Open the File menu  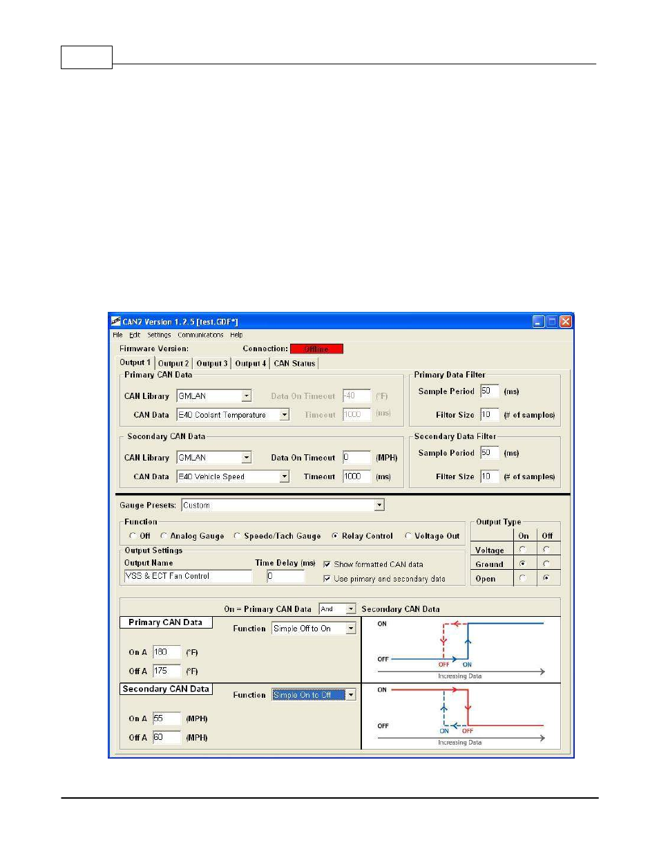(x=117, y=335)
